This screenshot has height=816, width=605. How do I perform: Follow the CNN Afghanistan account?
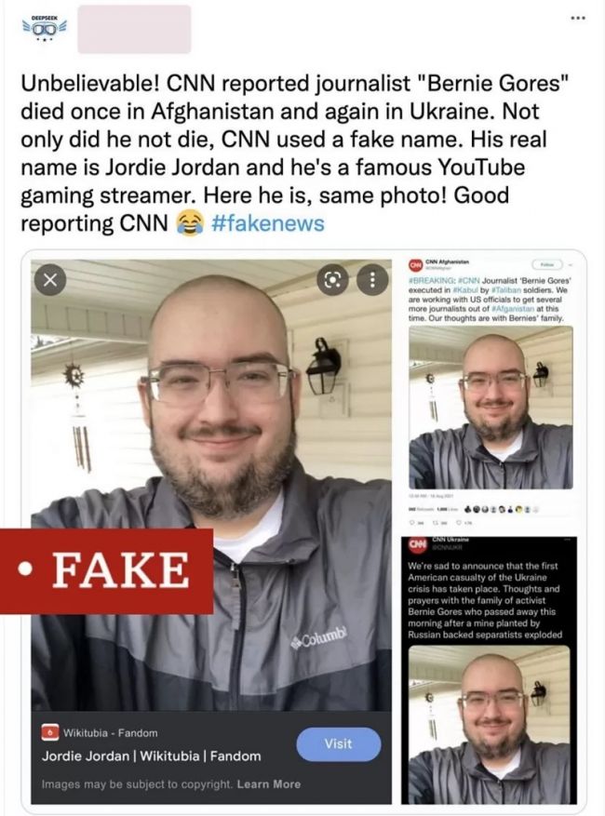pyautogui.click(x=547, y=264)
